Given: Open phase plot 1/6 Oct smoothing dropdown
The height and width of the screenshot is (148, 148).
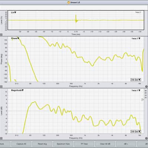Looking at the screenshot, I should tap(136, 80).
